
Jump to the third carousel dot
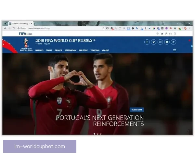click(101, 134)
